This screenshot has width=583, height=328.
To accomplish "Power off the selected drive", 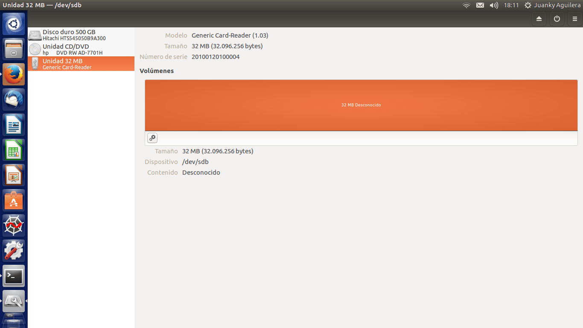I will 557,19.
